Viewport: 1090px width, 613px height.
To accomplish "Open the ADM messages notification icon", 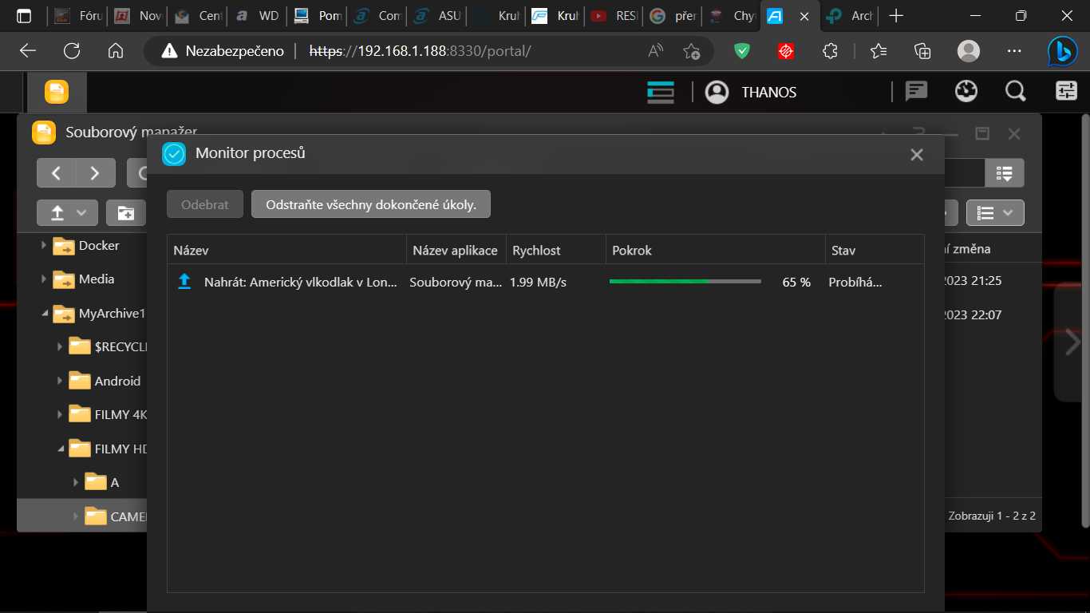I will coord(916,92).
